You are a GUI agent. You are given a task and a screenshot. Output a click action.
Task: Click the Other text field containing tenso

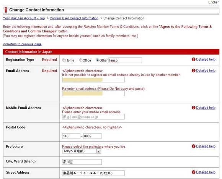[x=125, y=60]
